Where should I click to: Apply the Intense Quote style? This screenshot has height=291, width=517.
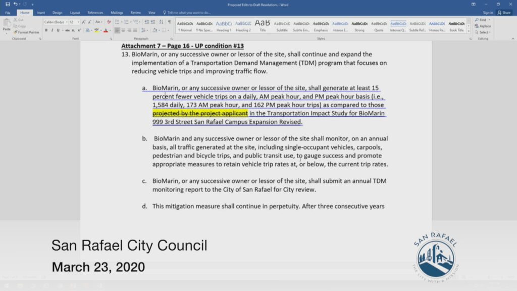398,26
